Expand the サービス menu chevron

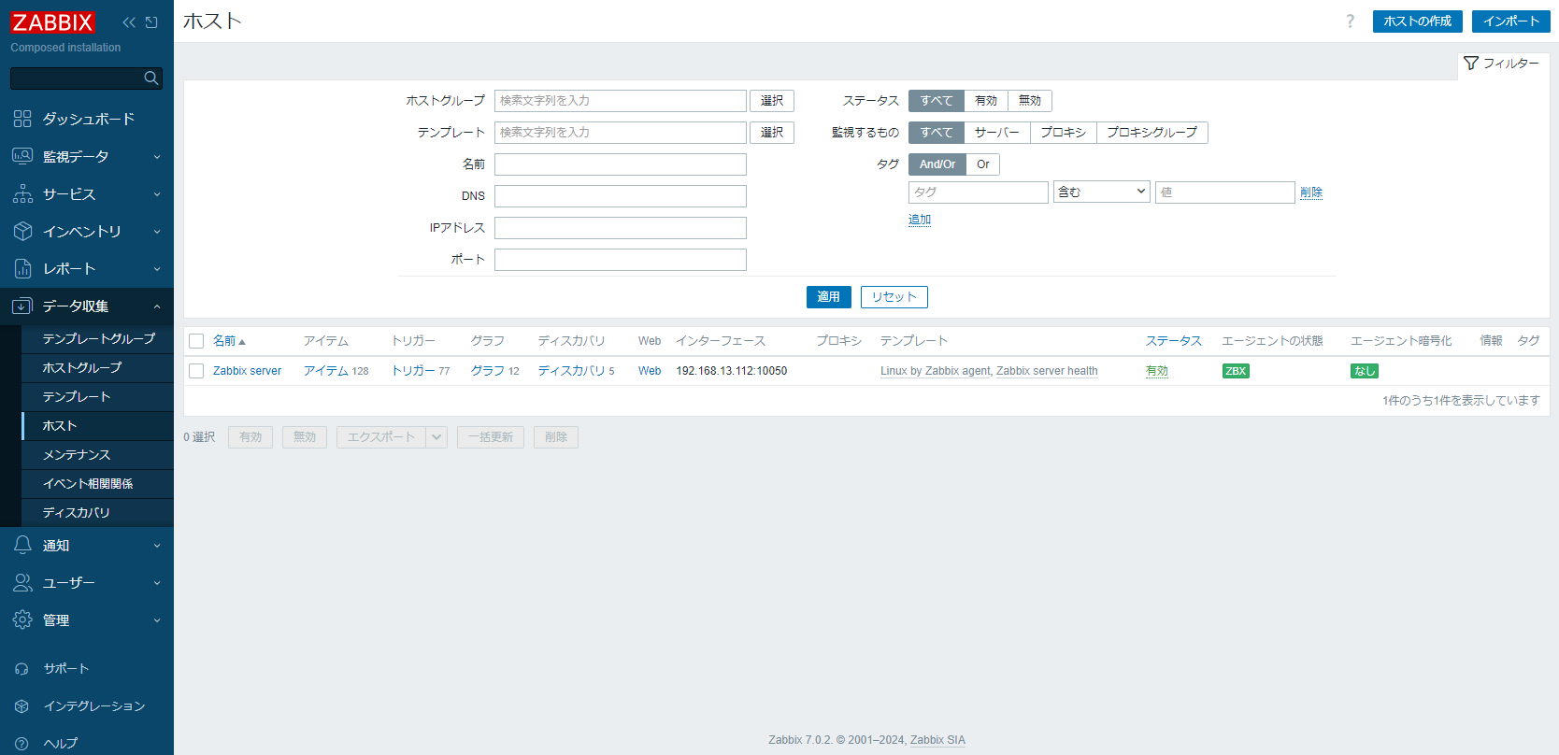157,194
